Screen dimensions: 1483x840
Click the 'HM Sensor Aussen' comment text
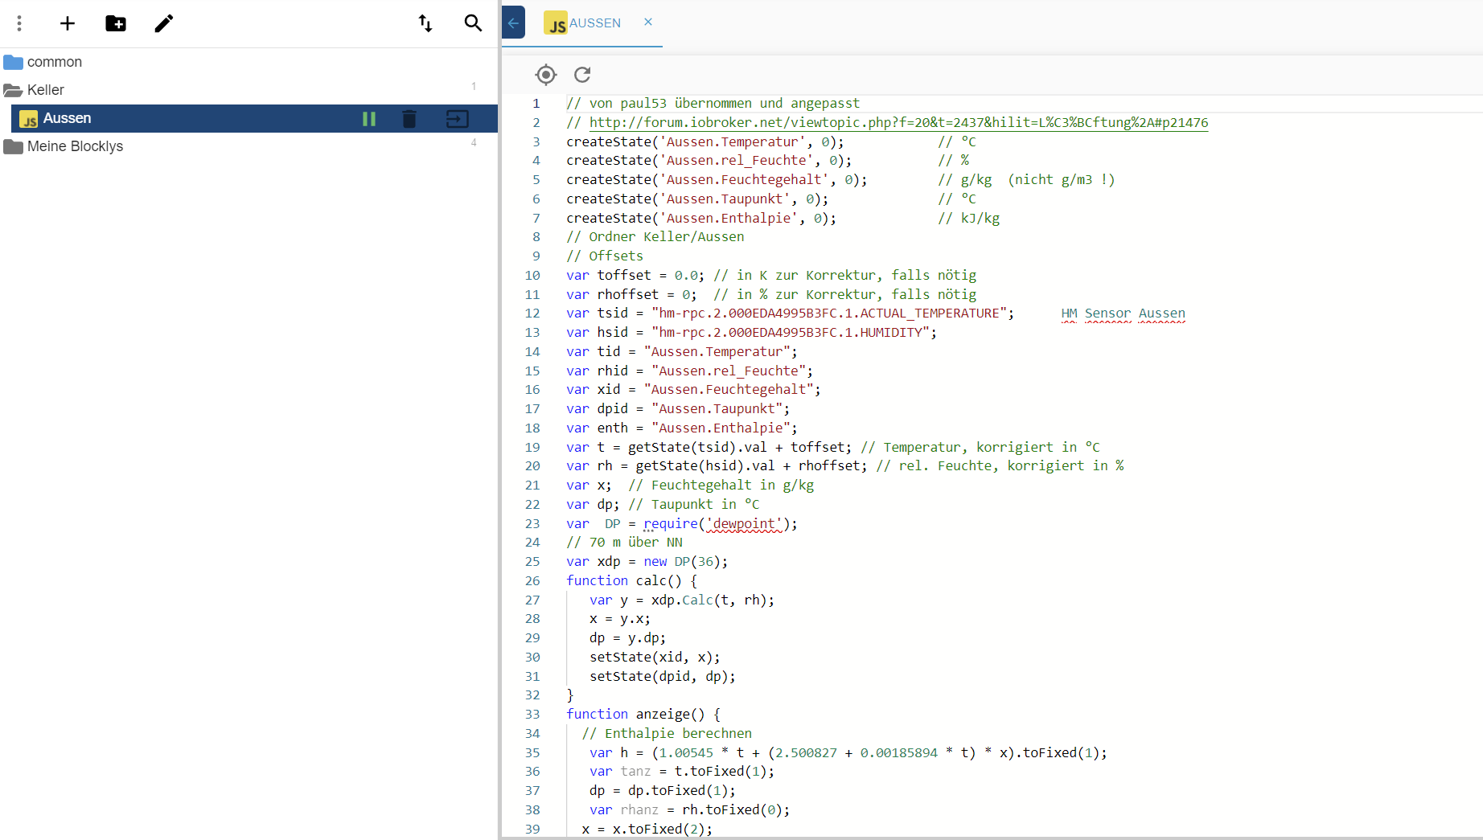pos(1123,313)
